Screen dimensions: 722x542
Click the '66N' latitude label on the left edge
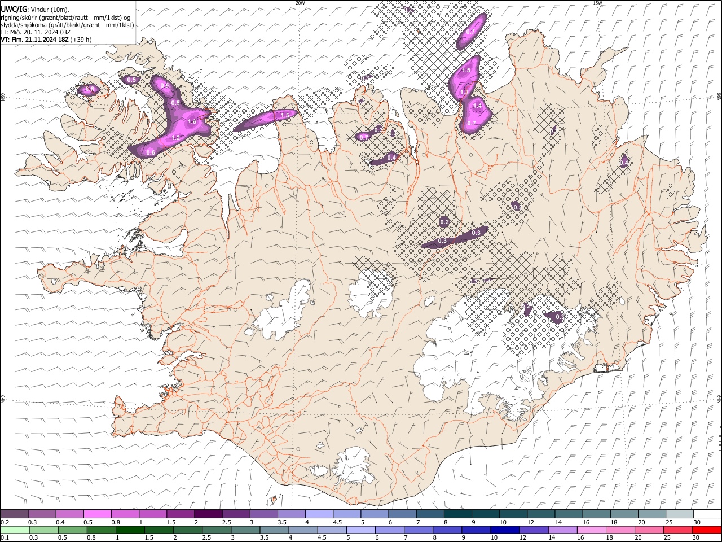3,97
